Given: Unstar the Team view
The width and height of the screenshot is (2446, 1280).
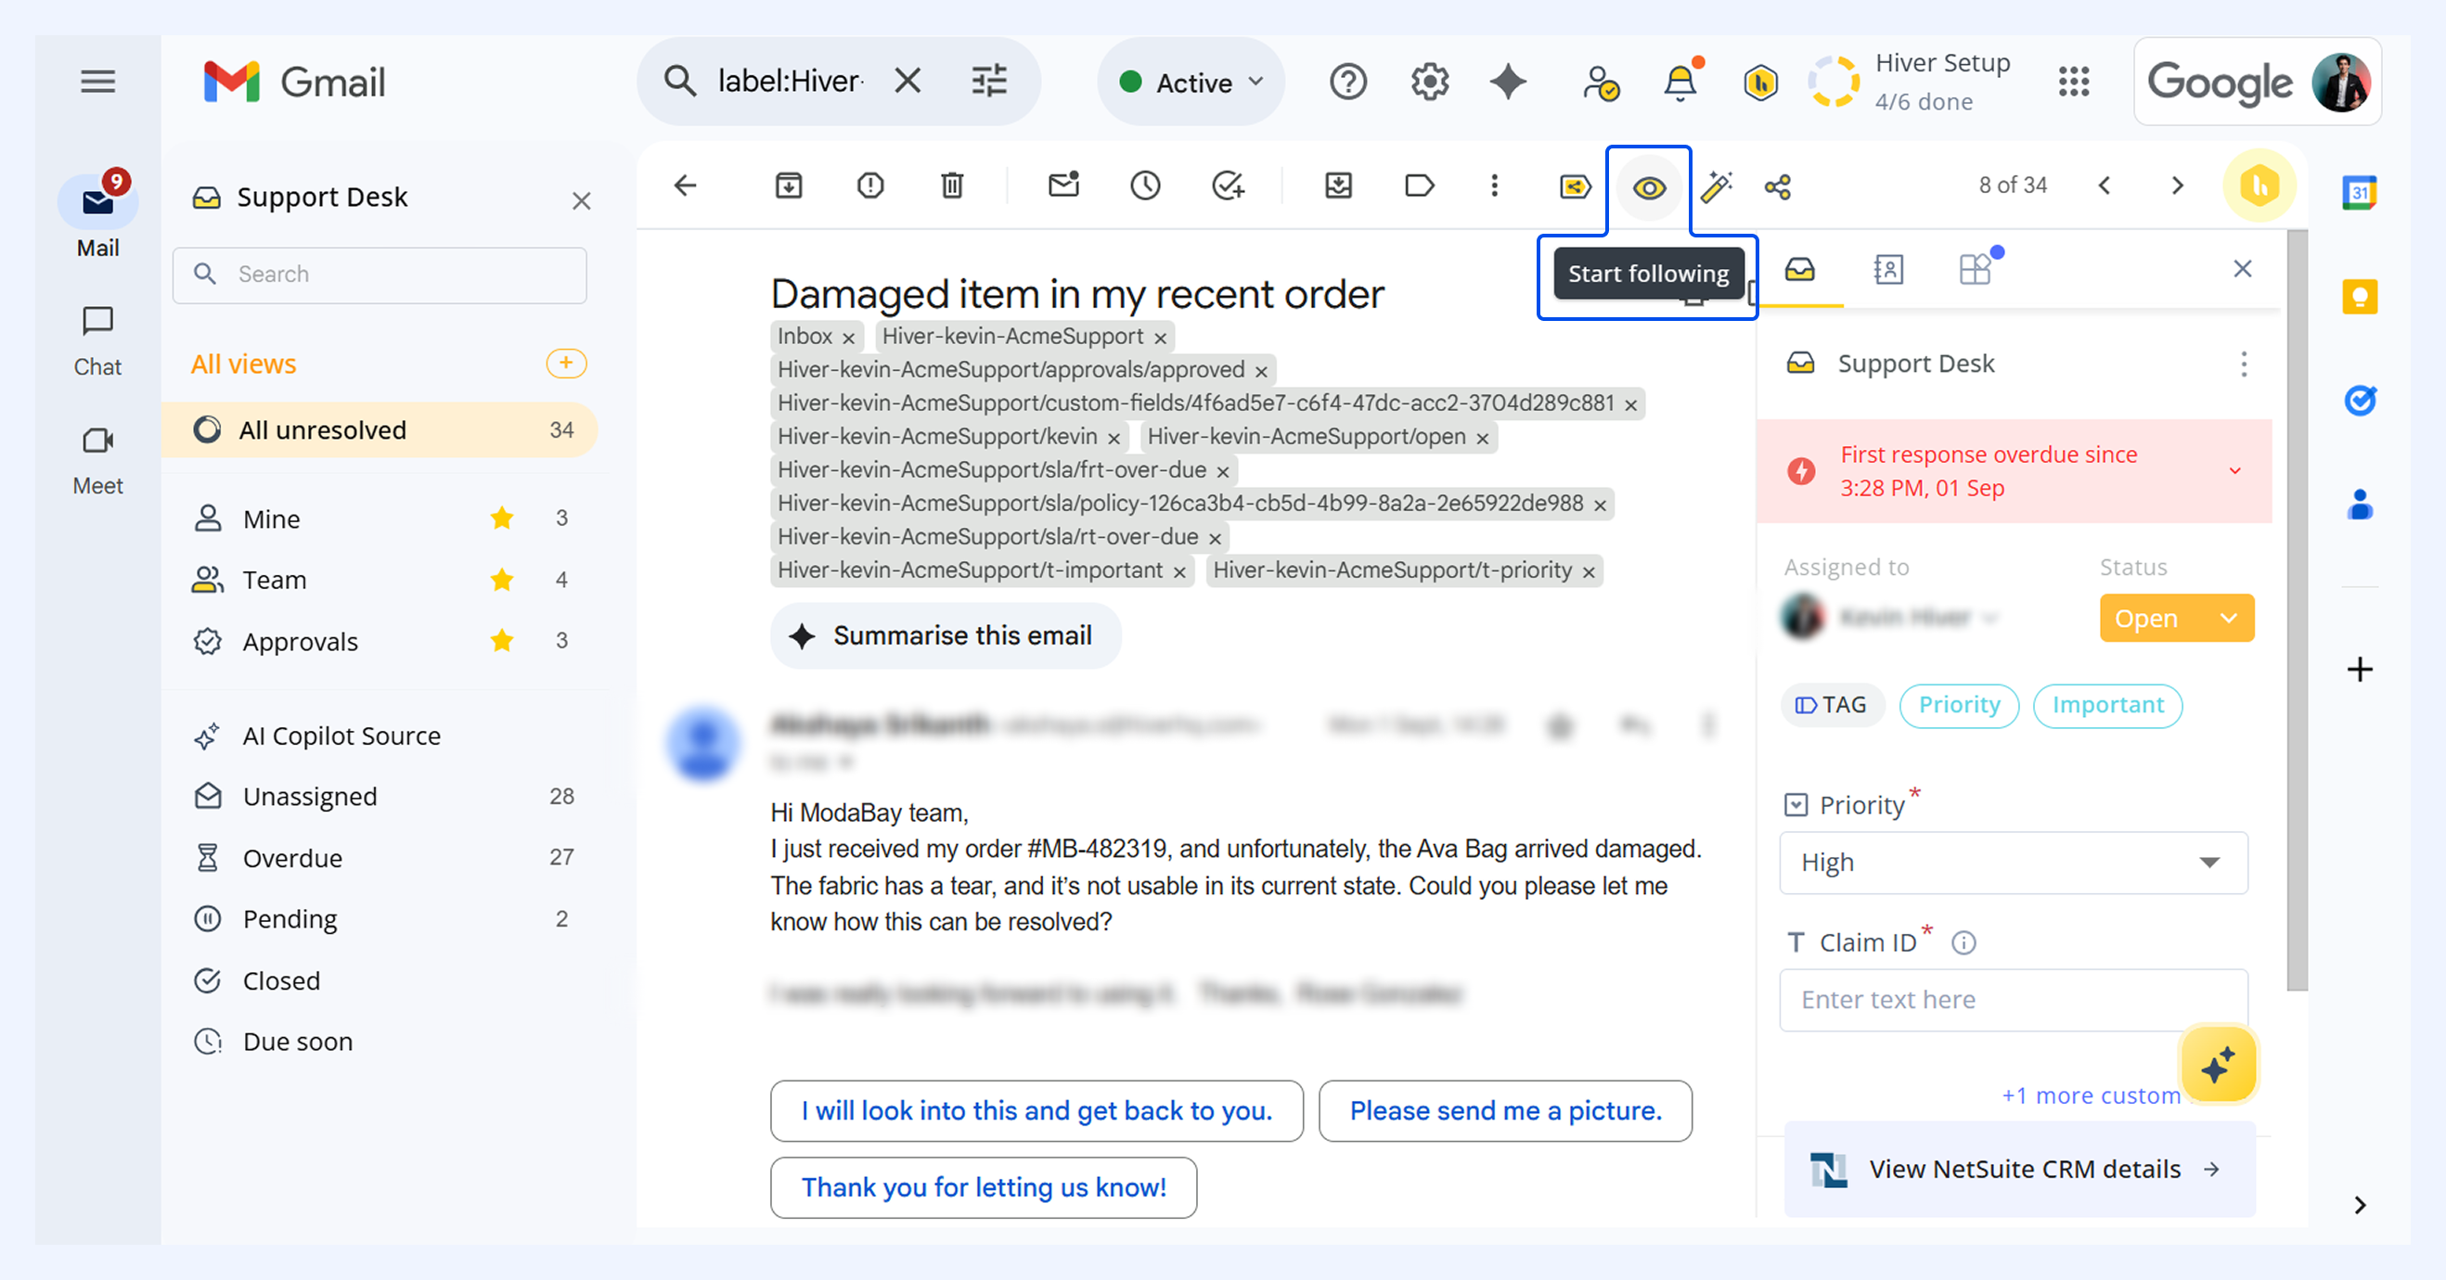Looking at the screenshot, I should 502,580.
